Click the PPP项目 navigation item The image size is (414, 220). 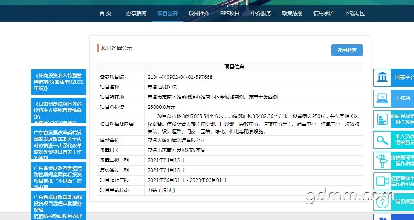point(230,13)
